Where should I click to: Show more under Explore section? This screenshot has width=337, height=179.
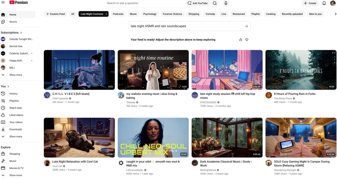click(18, 175)
